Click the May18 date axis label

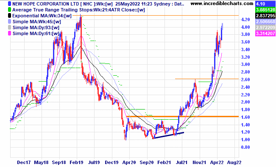[x=41, y=162]
